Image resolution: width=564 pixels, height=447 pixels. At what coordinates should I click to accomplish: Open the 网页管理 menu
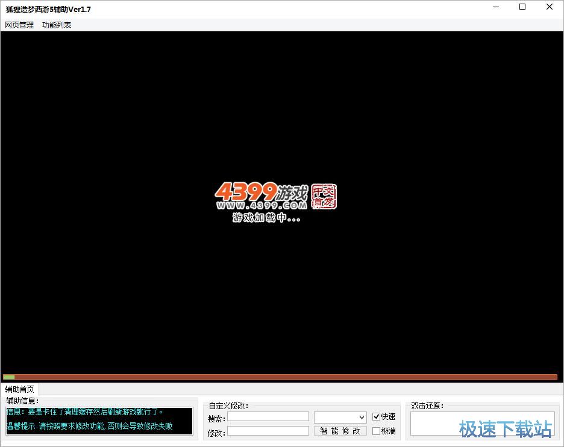point(19,25)
